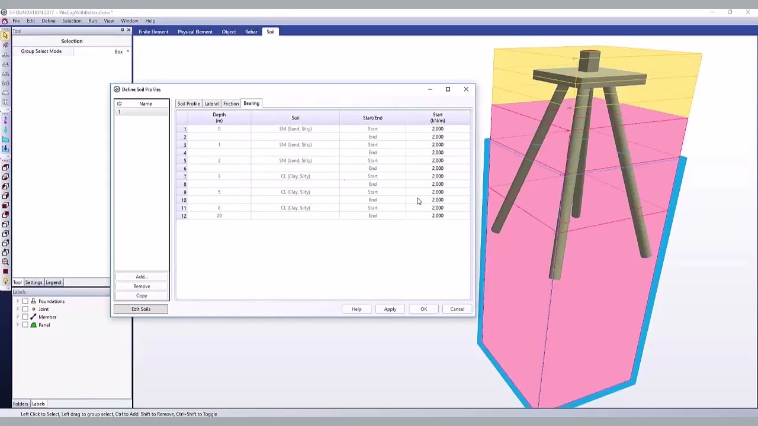758x426 pixels.
Task: Click the Depth (m) column header
Action: coord(219,117)
